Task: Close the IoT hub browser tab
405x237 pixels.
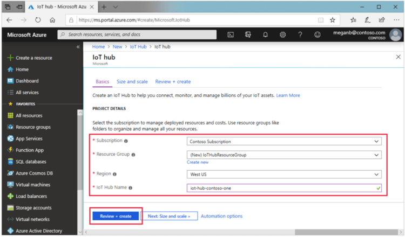Action: click(92, 7)
